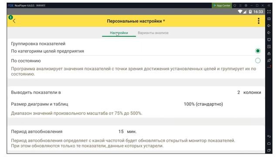Click 'Размер диаграмм и таблиц' label

click(40, 104)
